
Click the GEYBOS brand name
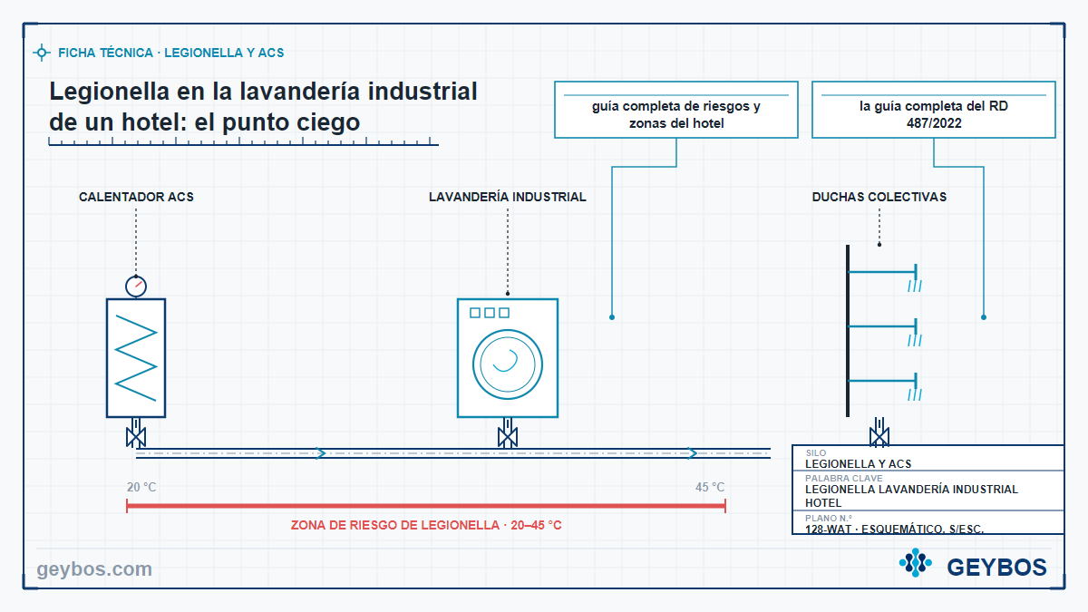point(997,568)
